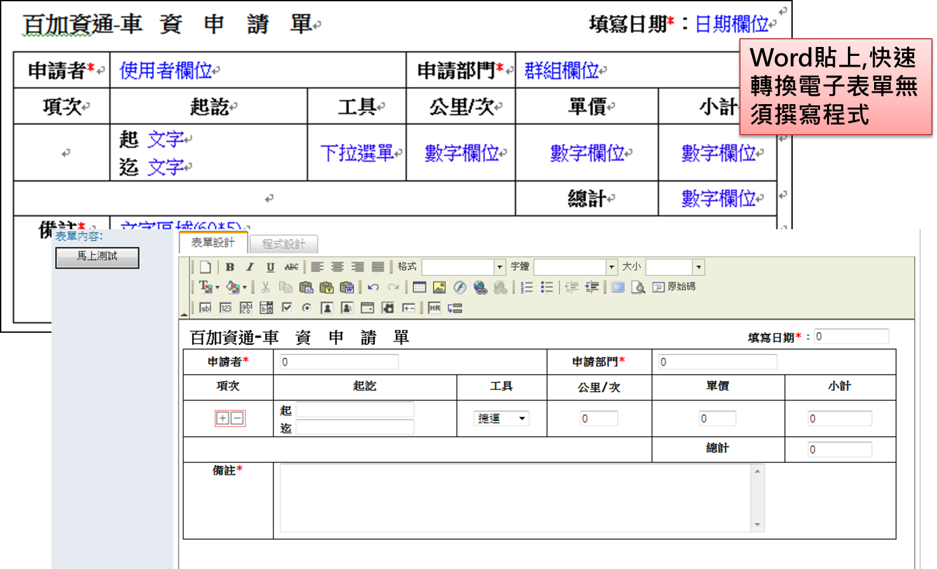Screen dimensions: 937x569
Task: Click the Paste clipboard icon
Action: point(306,288)
